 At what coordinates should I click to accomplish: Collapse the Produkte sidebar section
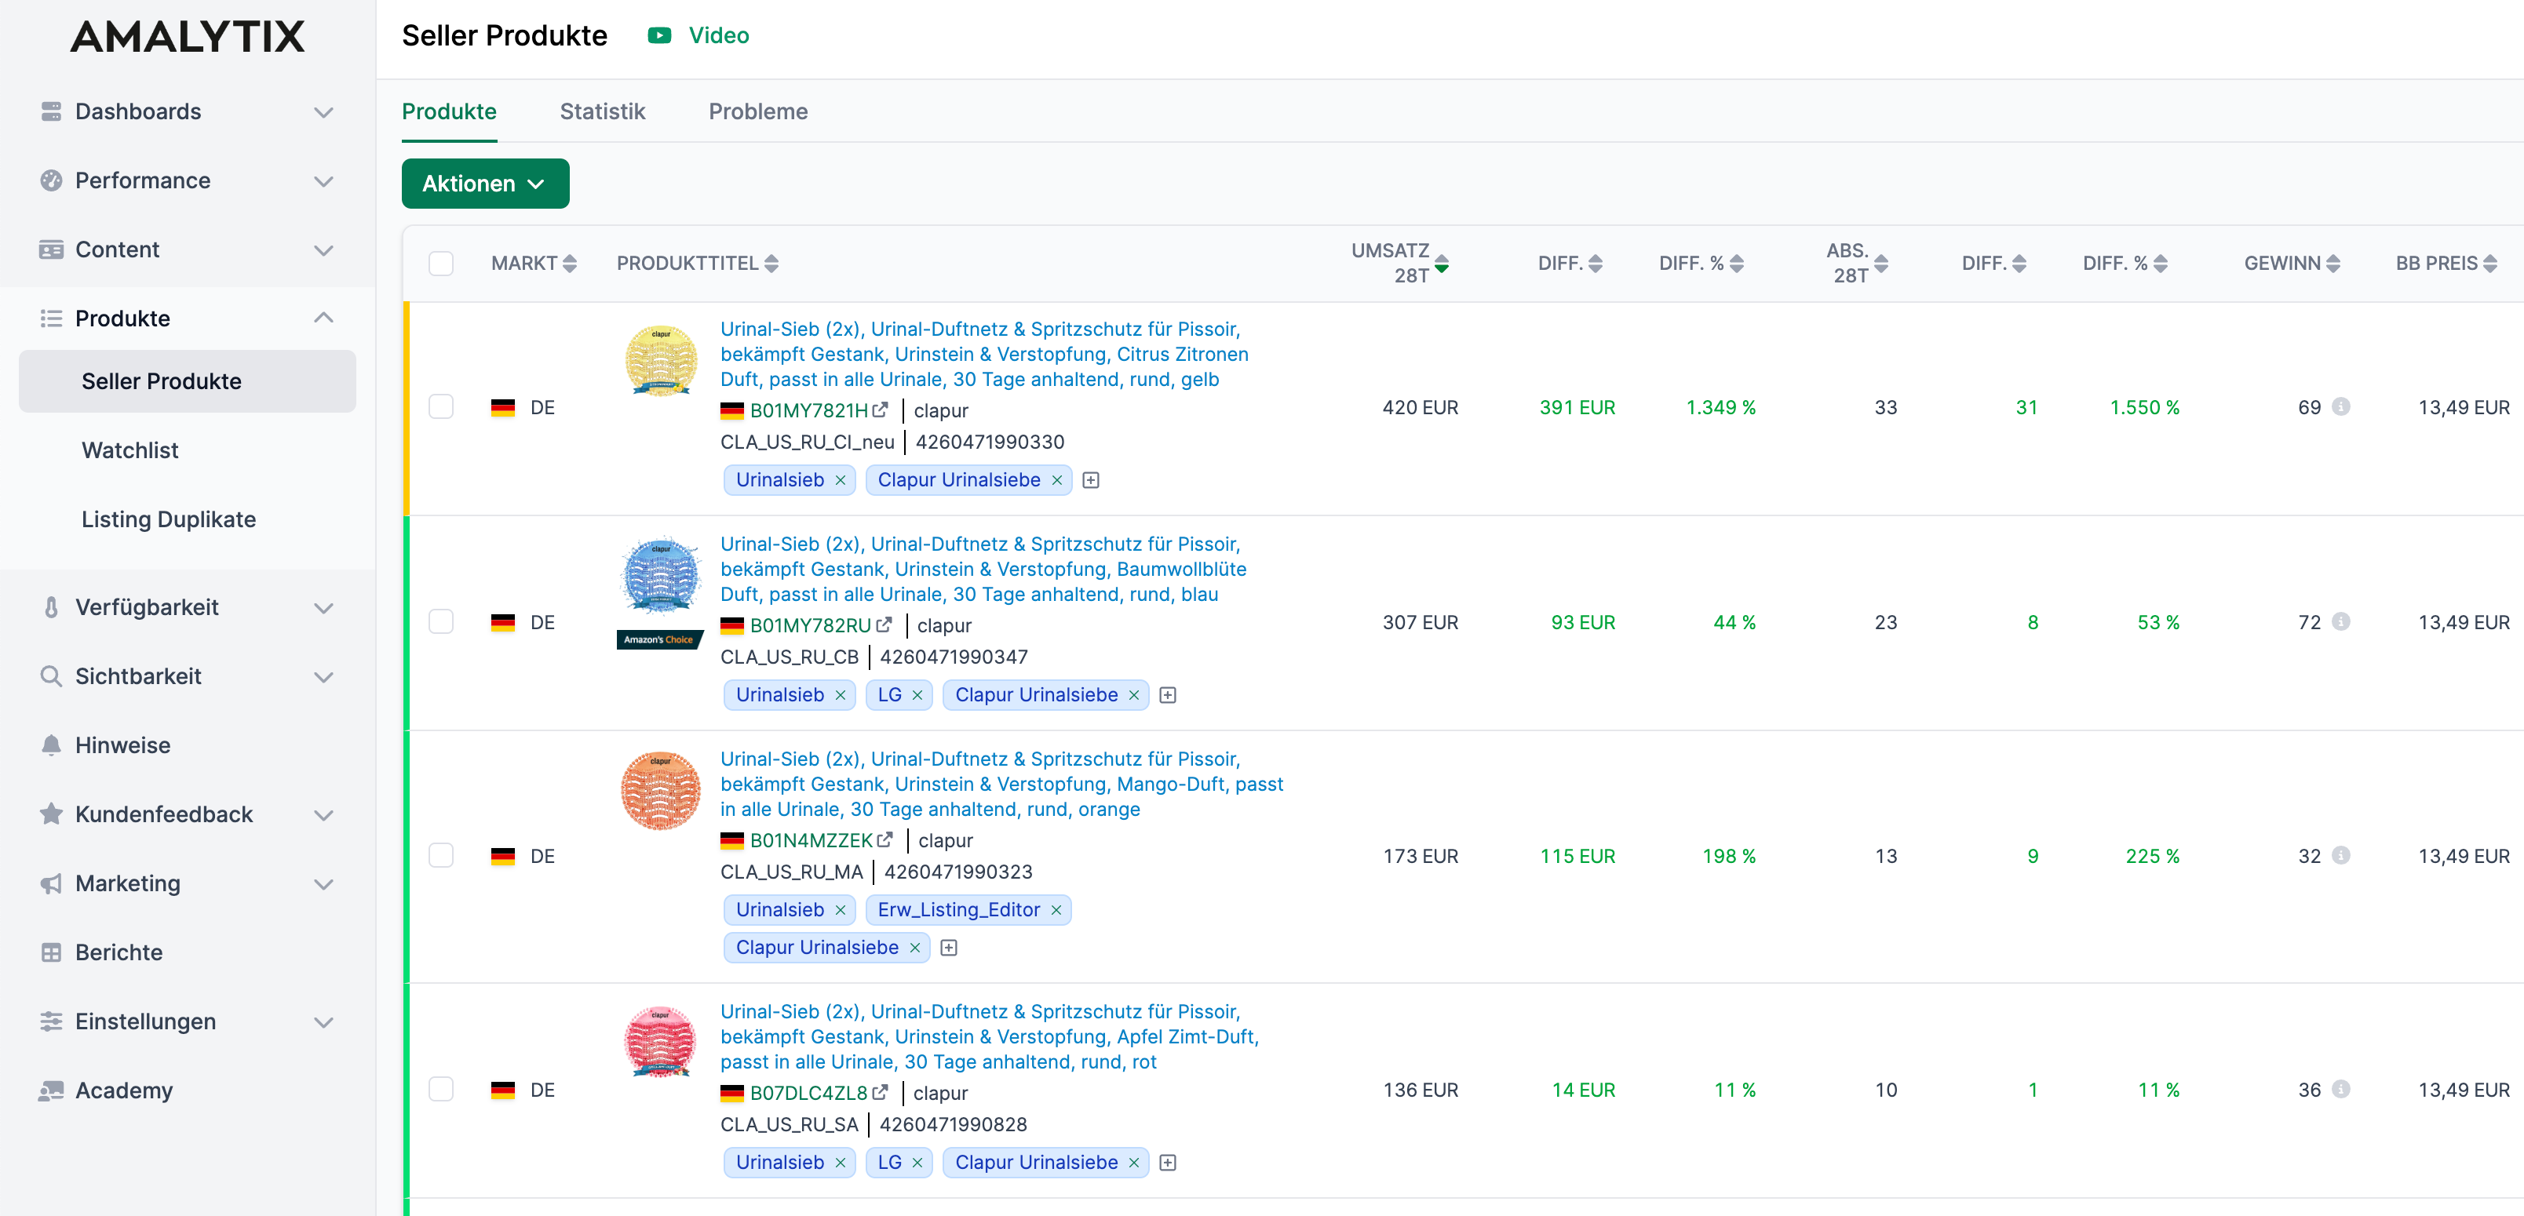pos(323,319)
